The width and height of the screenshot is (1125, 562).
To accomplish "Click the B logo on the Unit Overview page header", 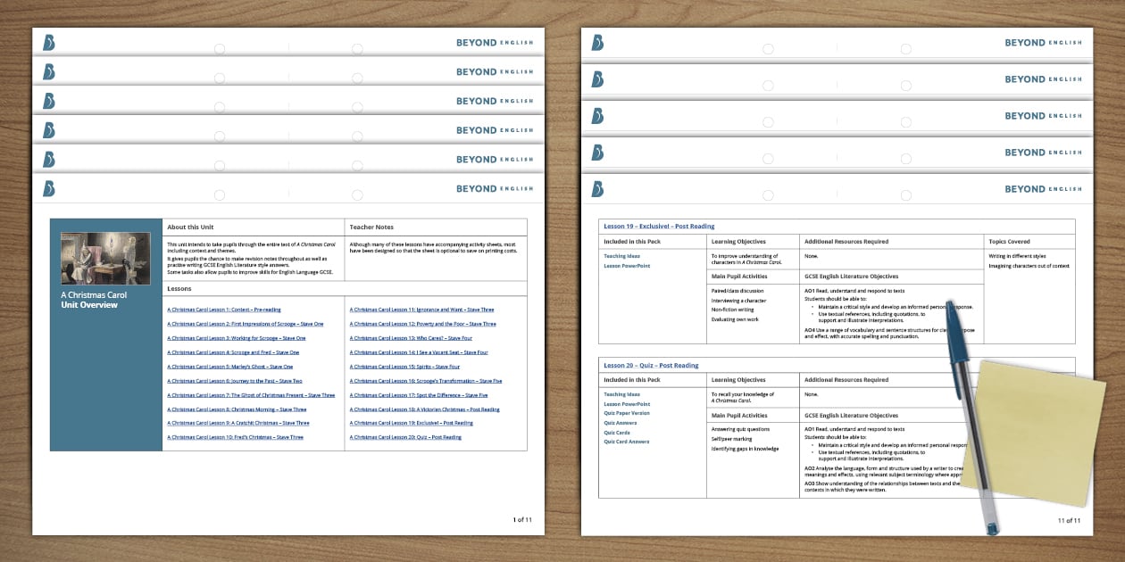I will point(49,188).
